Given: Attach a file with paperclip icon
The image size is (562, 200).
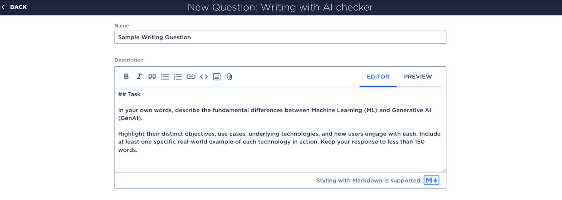Looking at the screenshot, I should 229,76.
